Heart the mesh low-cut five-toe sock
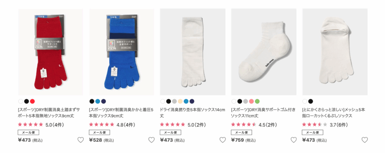385x153 pixels. 365,140
